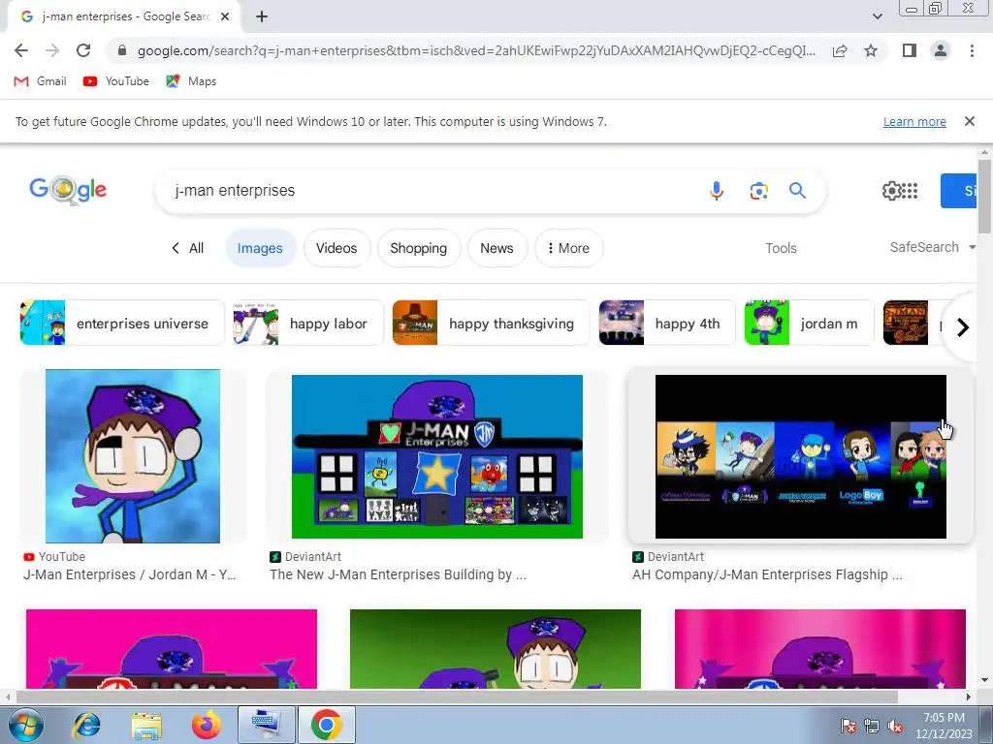Launch Firefox from the taskbar

(x=207, y=725)
